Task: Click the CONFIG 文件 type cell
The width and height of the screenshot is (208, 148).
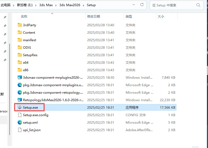Action: click(x=136, y=115)
